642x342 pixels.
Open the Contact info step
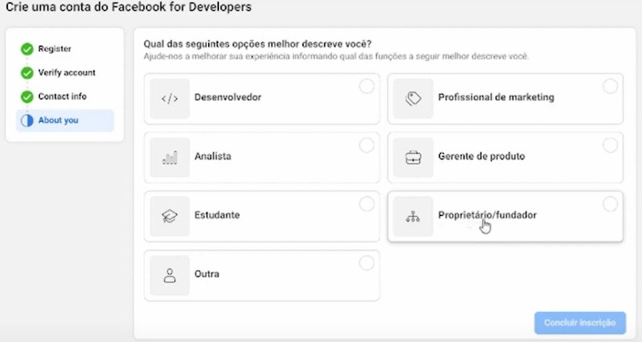[x=62, y=97]
